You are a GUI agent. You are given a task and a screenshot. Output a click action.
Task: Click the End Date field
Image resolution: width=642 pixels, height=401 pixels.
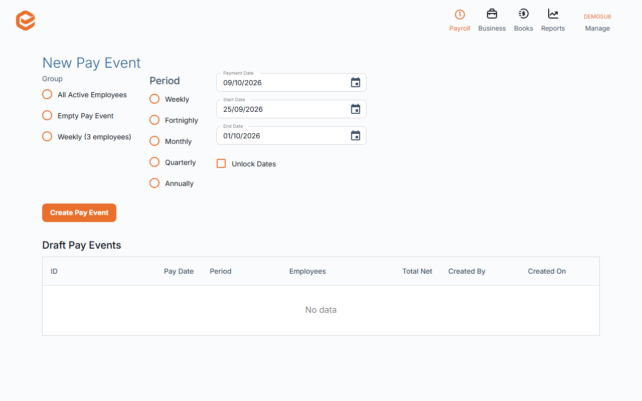tap(291, 136)
